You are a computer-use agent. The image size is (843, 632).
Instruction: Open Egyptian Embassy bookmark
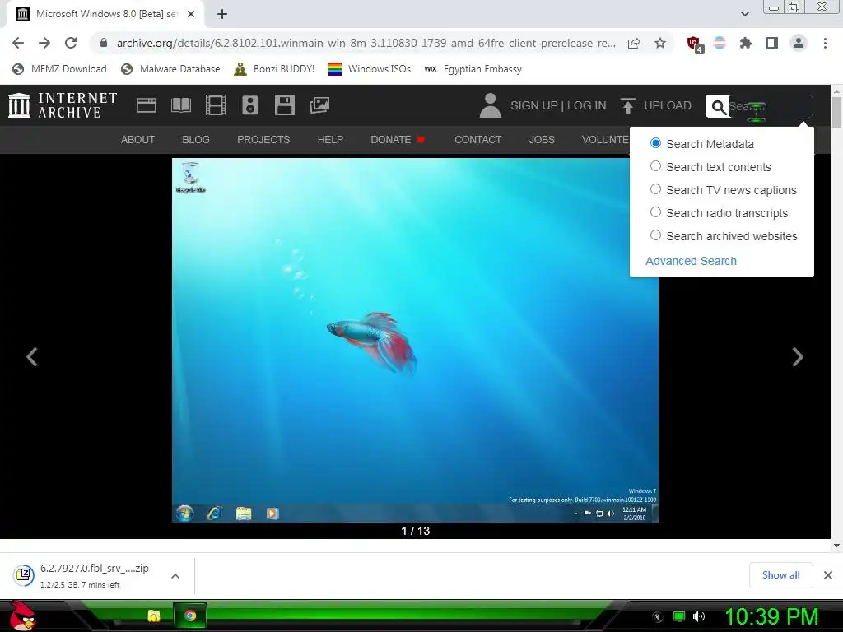[473, 69]
